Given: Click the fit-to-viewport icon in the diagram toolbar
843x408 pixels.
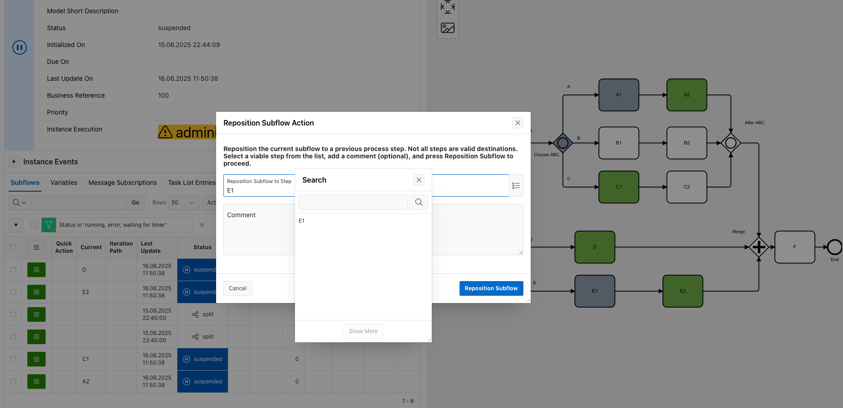Looking at the screenshot, I should pos(448,7).
